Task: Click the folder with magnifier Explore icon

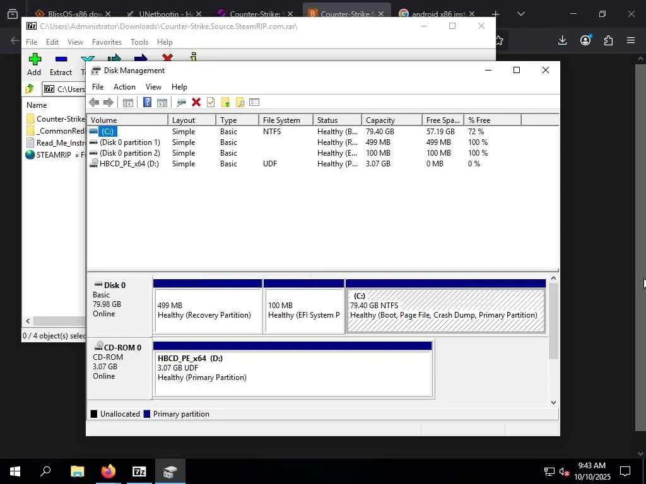Action: (240, 103)
